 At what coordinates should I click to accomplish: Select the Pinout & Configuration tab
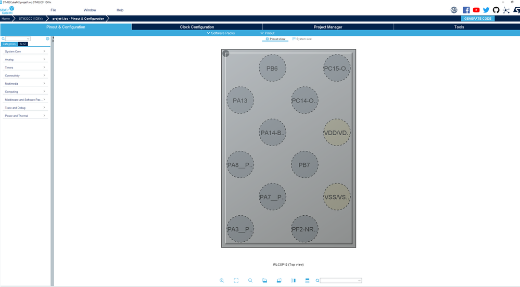pyautogui.click(x=66, y=27)
